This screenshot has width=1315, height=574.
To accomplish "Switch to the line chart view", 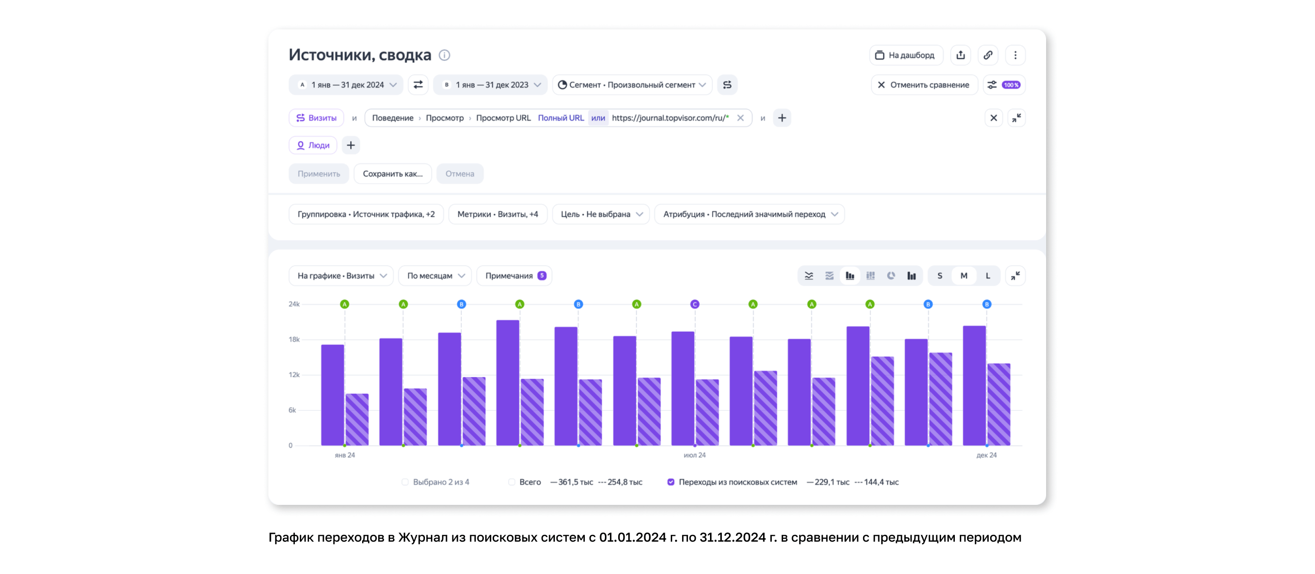I will (809, 276).
